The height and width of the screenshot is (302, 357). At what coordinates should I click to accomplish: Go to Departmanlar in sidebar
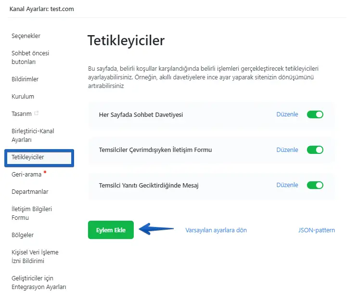tap(30, 192)
